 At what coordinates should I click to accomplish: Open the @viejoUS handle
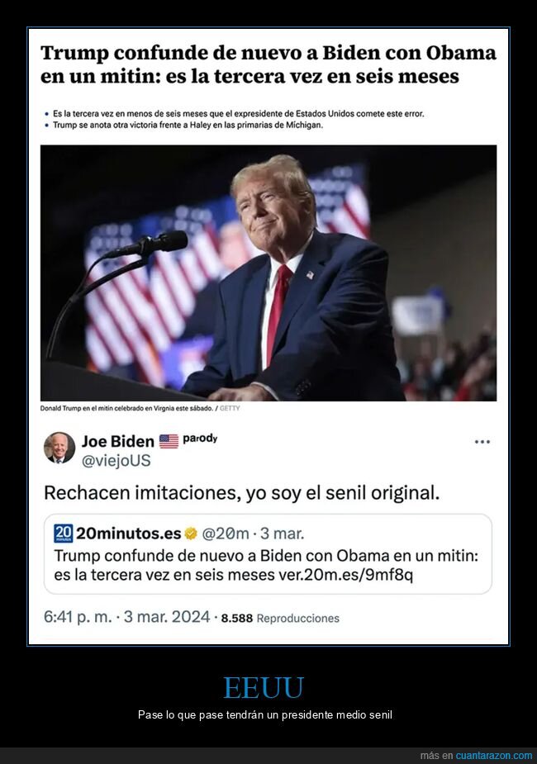pyautogui.click(x=116, y=461)
